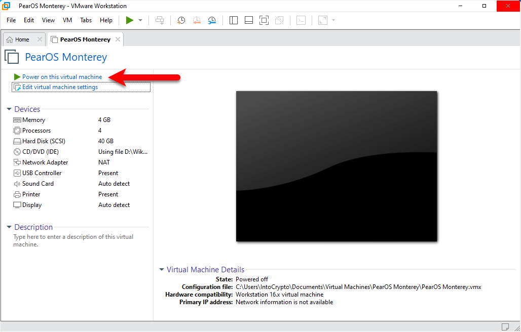Image resolution: width=521 pixels, height=332 pixels.
Task: Click the CD/DVD disc icon
Action: click(17, 152)
